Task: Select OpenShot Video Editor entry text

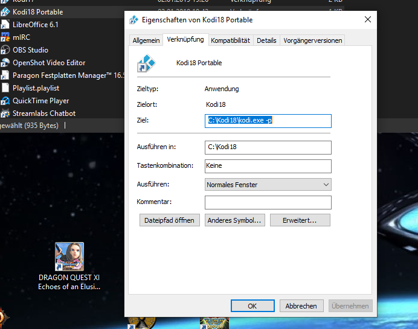Action: click(x=49, y=63)
